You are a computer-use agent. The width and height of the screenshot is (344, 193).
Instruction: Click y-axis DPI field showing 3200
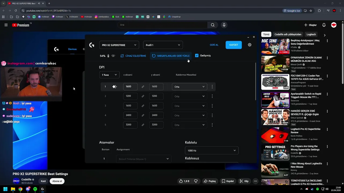click(156, 125)
